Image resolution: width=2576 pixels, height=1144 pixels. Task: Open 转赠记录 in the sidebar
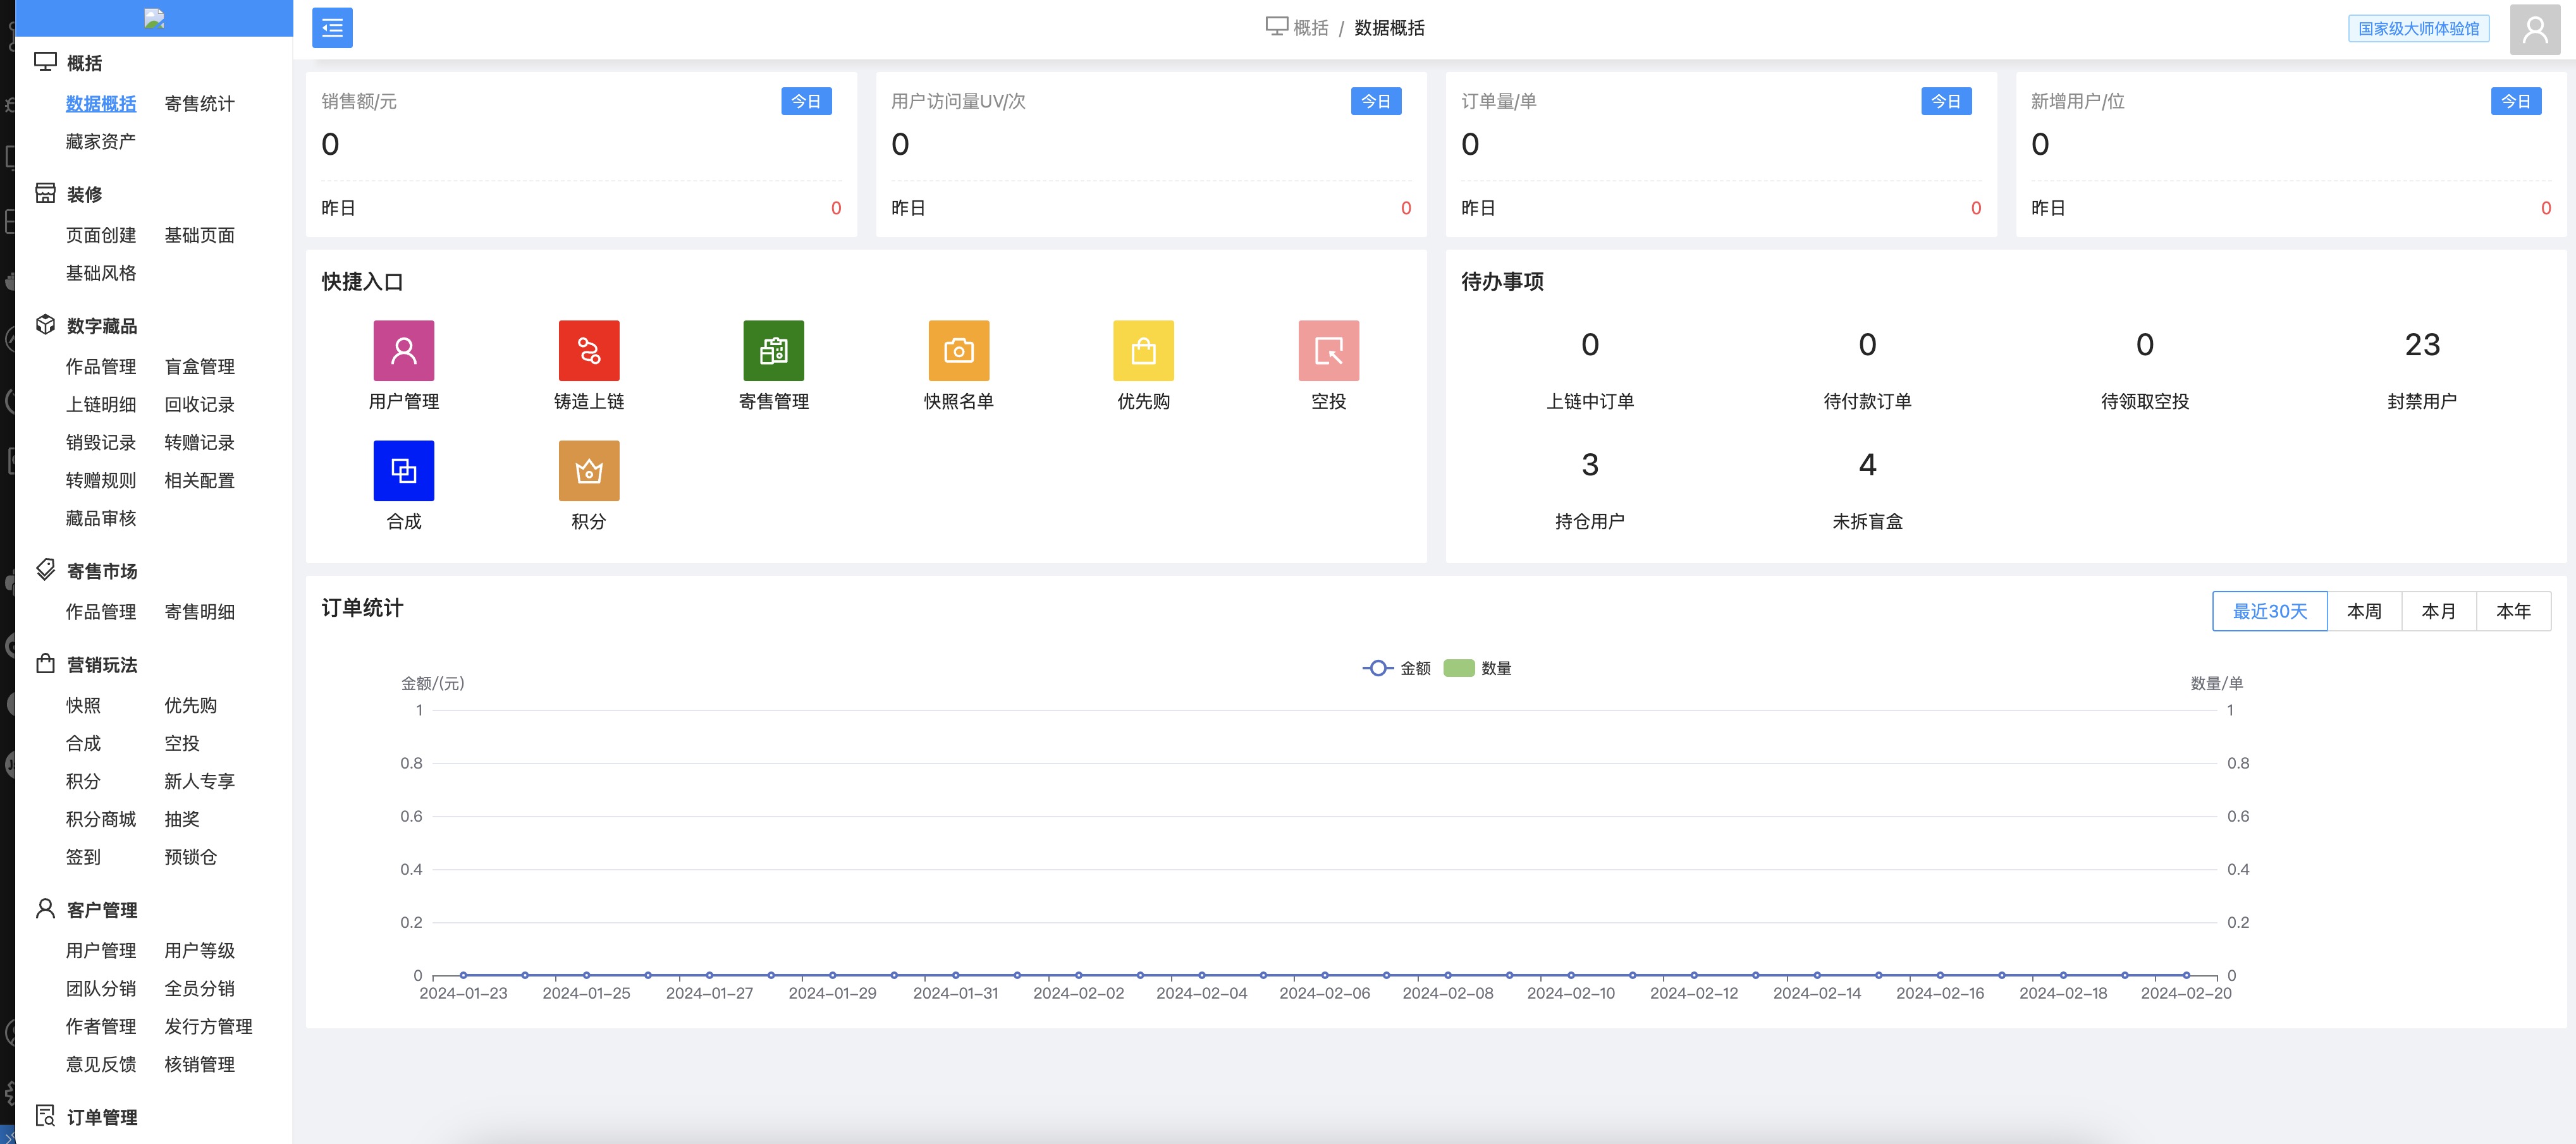pyautogui.click(x=200, y=443)
